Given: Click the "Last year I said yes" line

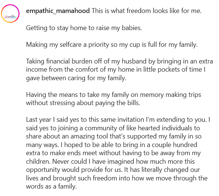Looking at the screenshot, I should click(118, 120).
